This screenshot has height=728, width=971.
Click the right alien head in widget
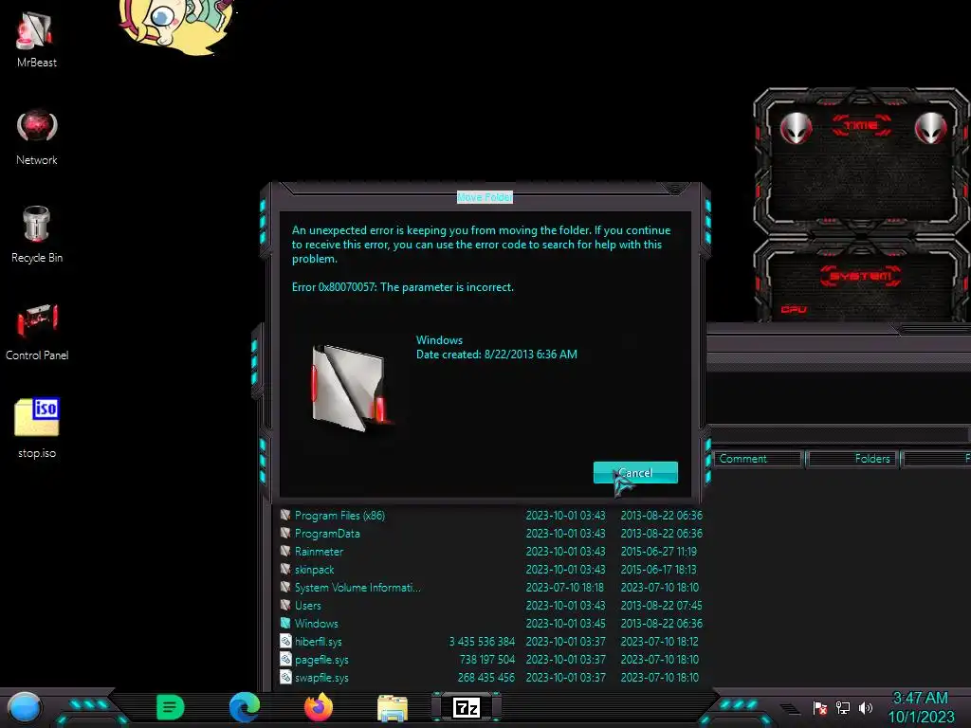coord(931,128)
